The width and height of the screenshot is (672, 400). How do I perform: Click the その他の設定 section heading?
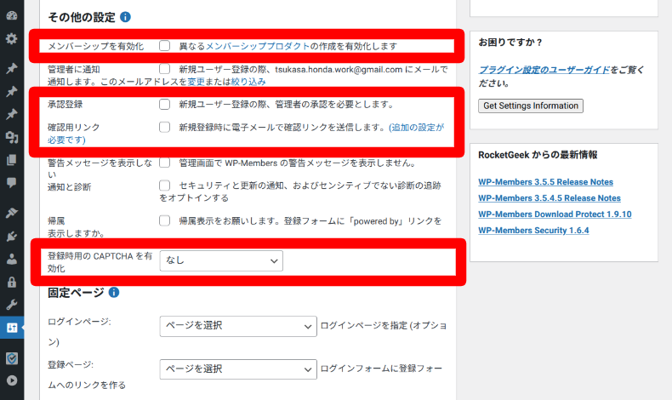pyautogui.click(x=82, y=17)
